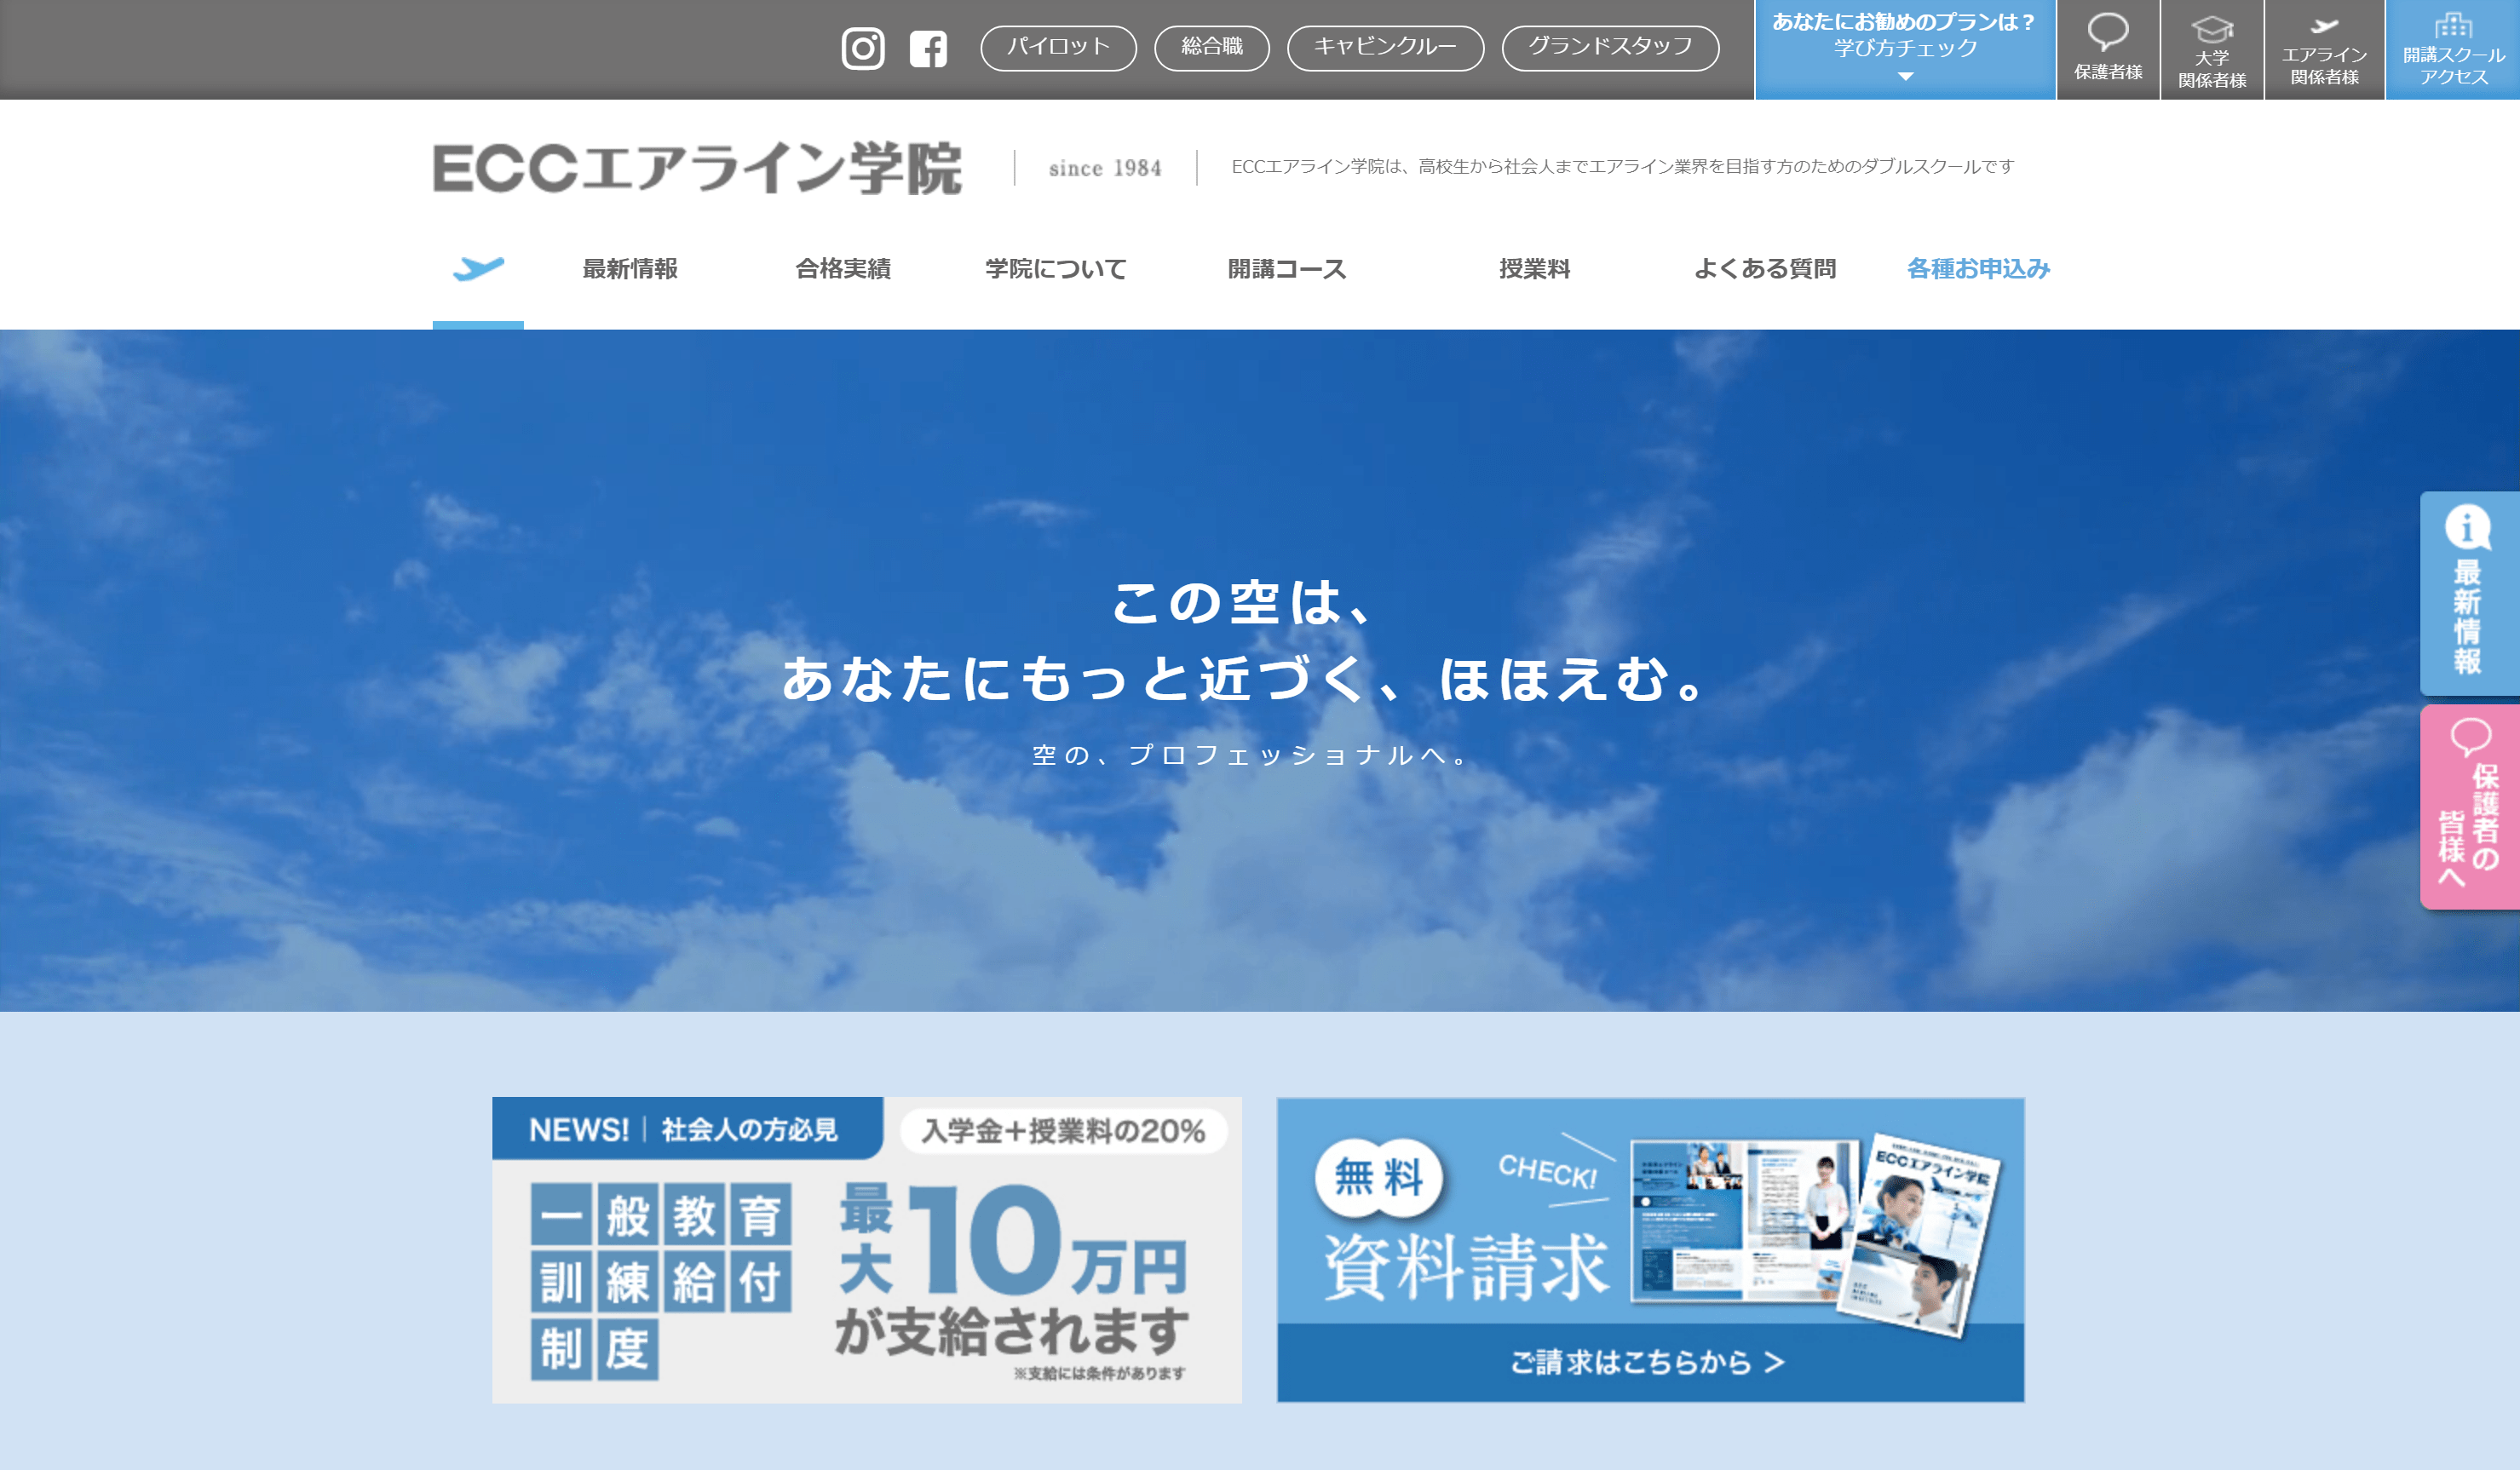Click the blue airplane home icon
This screenshot has width=2520, height=1470.
478,268
